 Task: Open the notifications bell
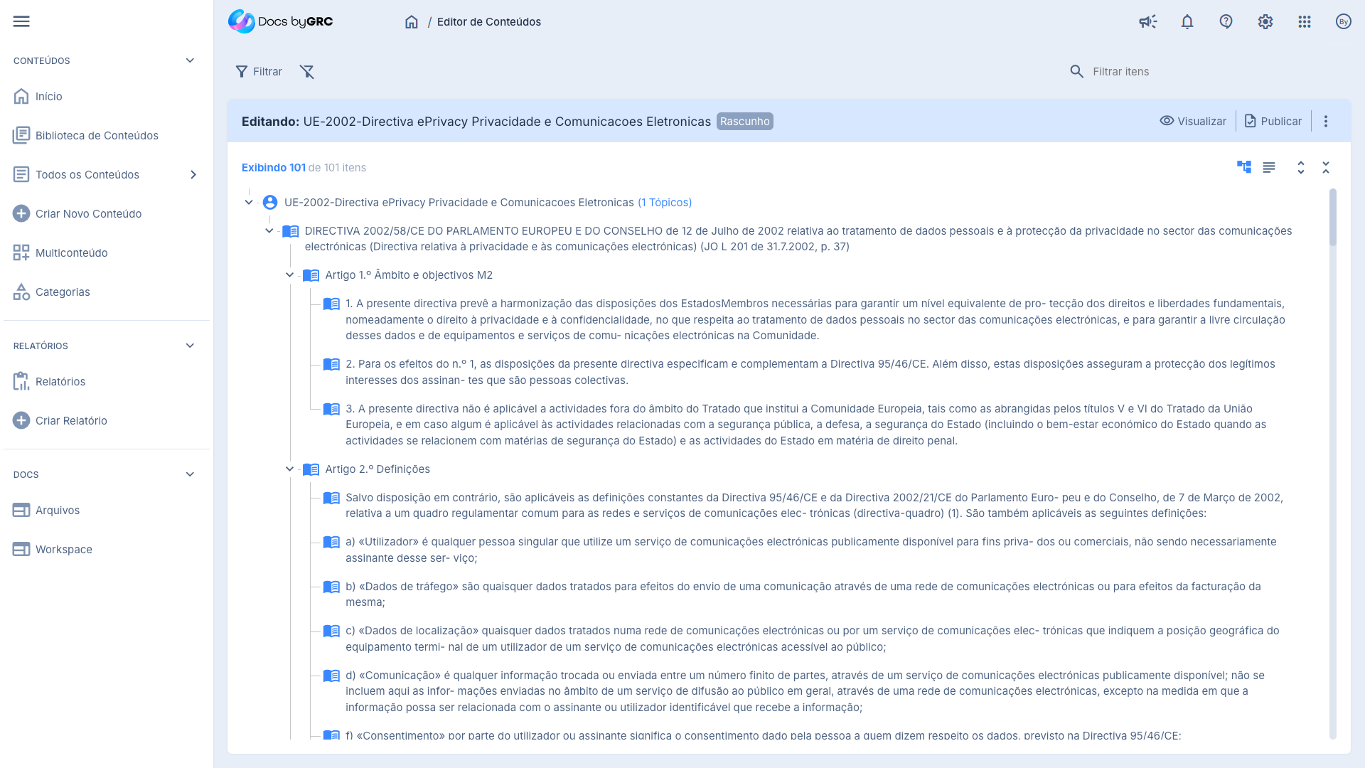point(1187,22)
